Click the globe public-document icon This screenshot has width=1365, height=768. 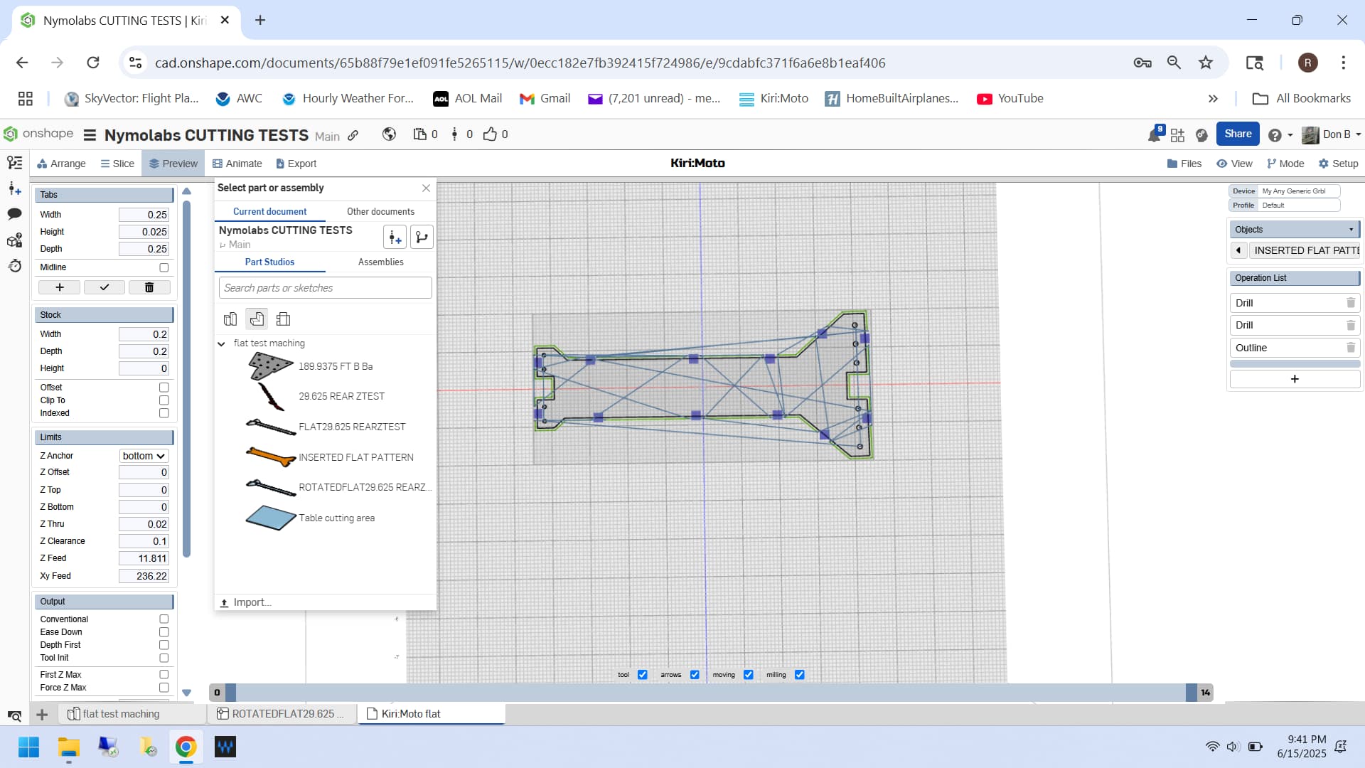click(x=389, y=134)
